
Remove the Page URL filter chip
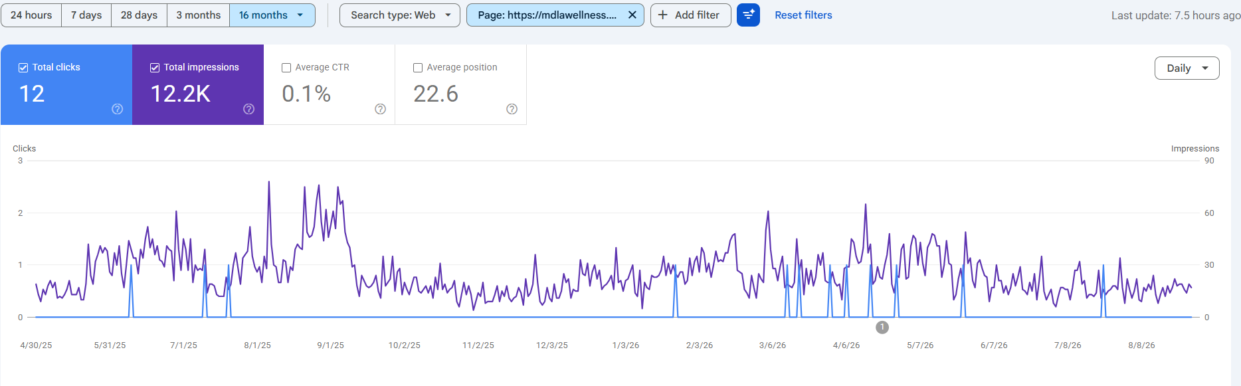632,15
